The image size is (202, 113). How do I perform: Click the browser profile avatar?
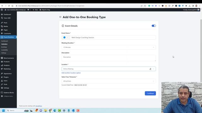tap(196, 6)
